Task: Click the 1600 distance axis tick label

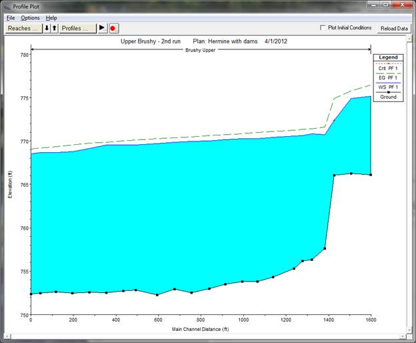Action: pos(371,320)
